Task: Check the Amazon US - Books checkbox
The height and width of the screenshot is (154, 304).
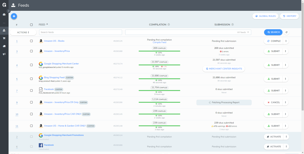Action: tap(31, 41)
